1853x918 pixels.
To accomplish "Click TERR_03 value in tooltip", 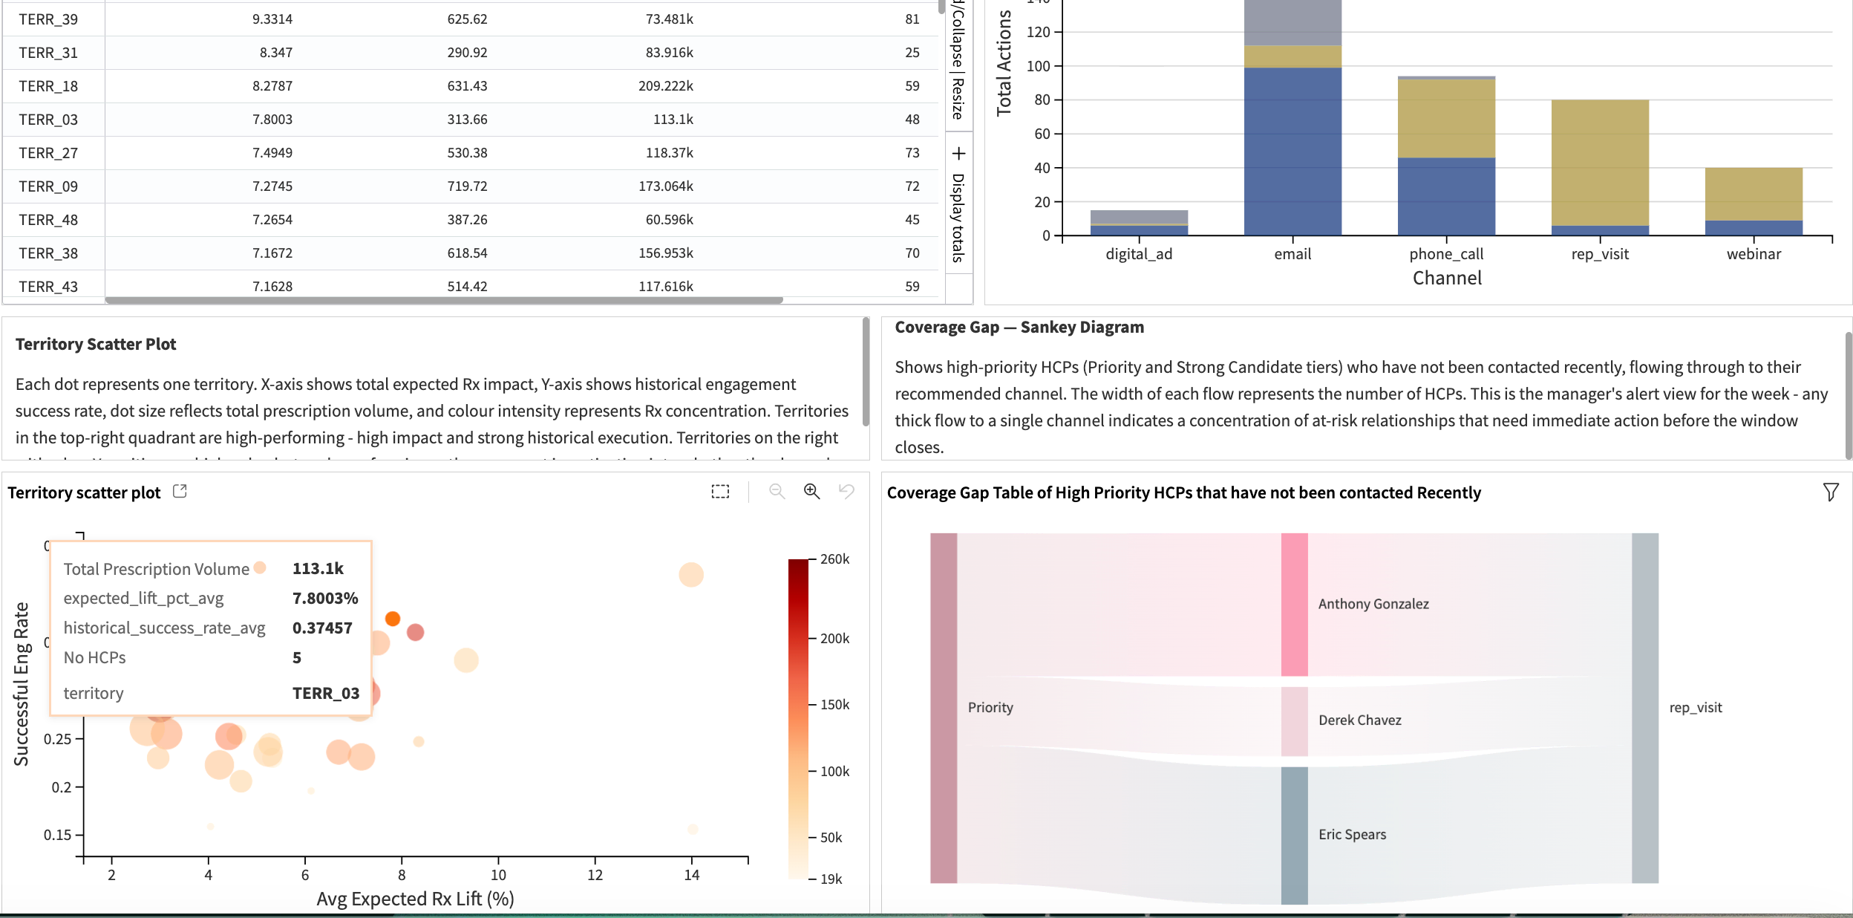I will (326, 693).
